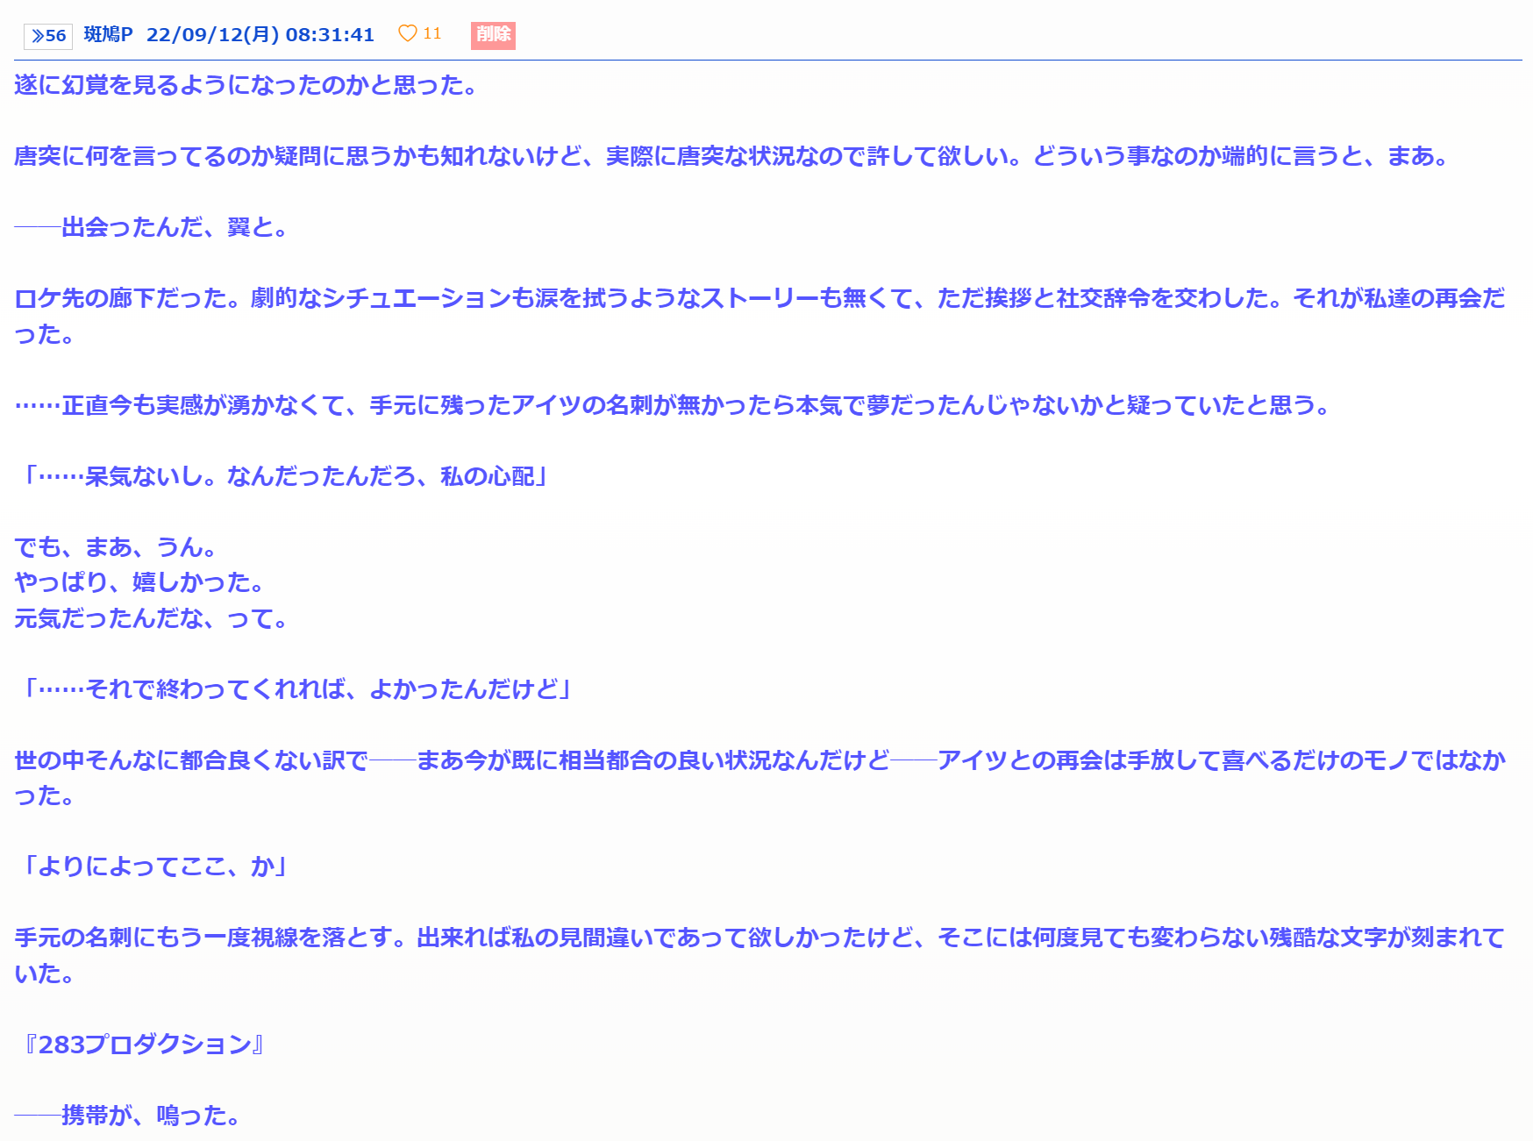The width and height of the screenshot is (1533, 1141).
Task: Select line starting ……正直今も実感が湧かなくて
Action: click(674, 405)
